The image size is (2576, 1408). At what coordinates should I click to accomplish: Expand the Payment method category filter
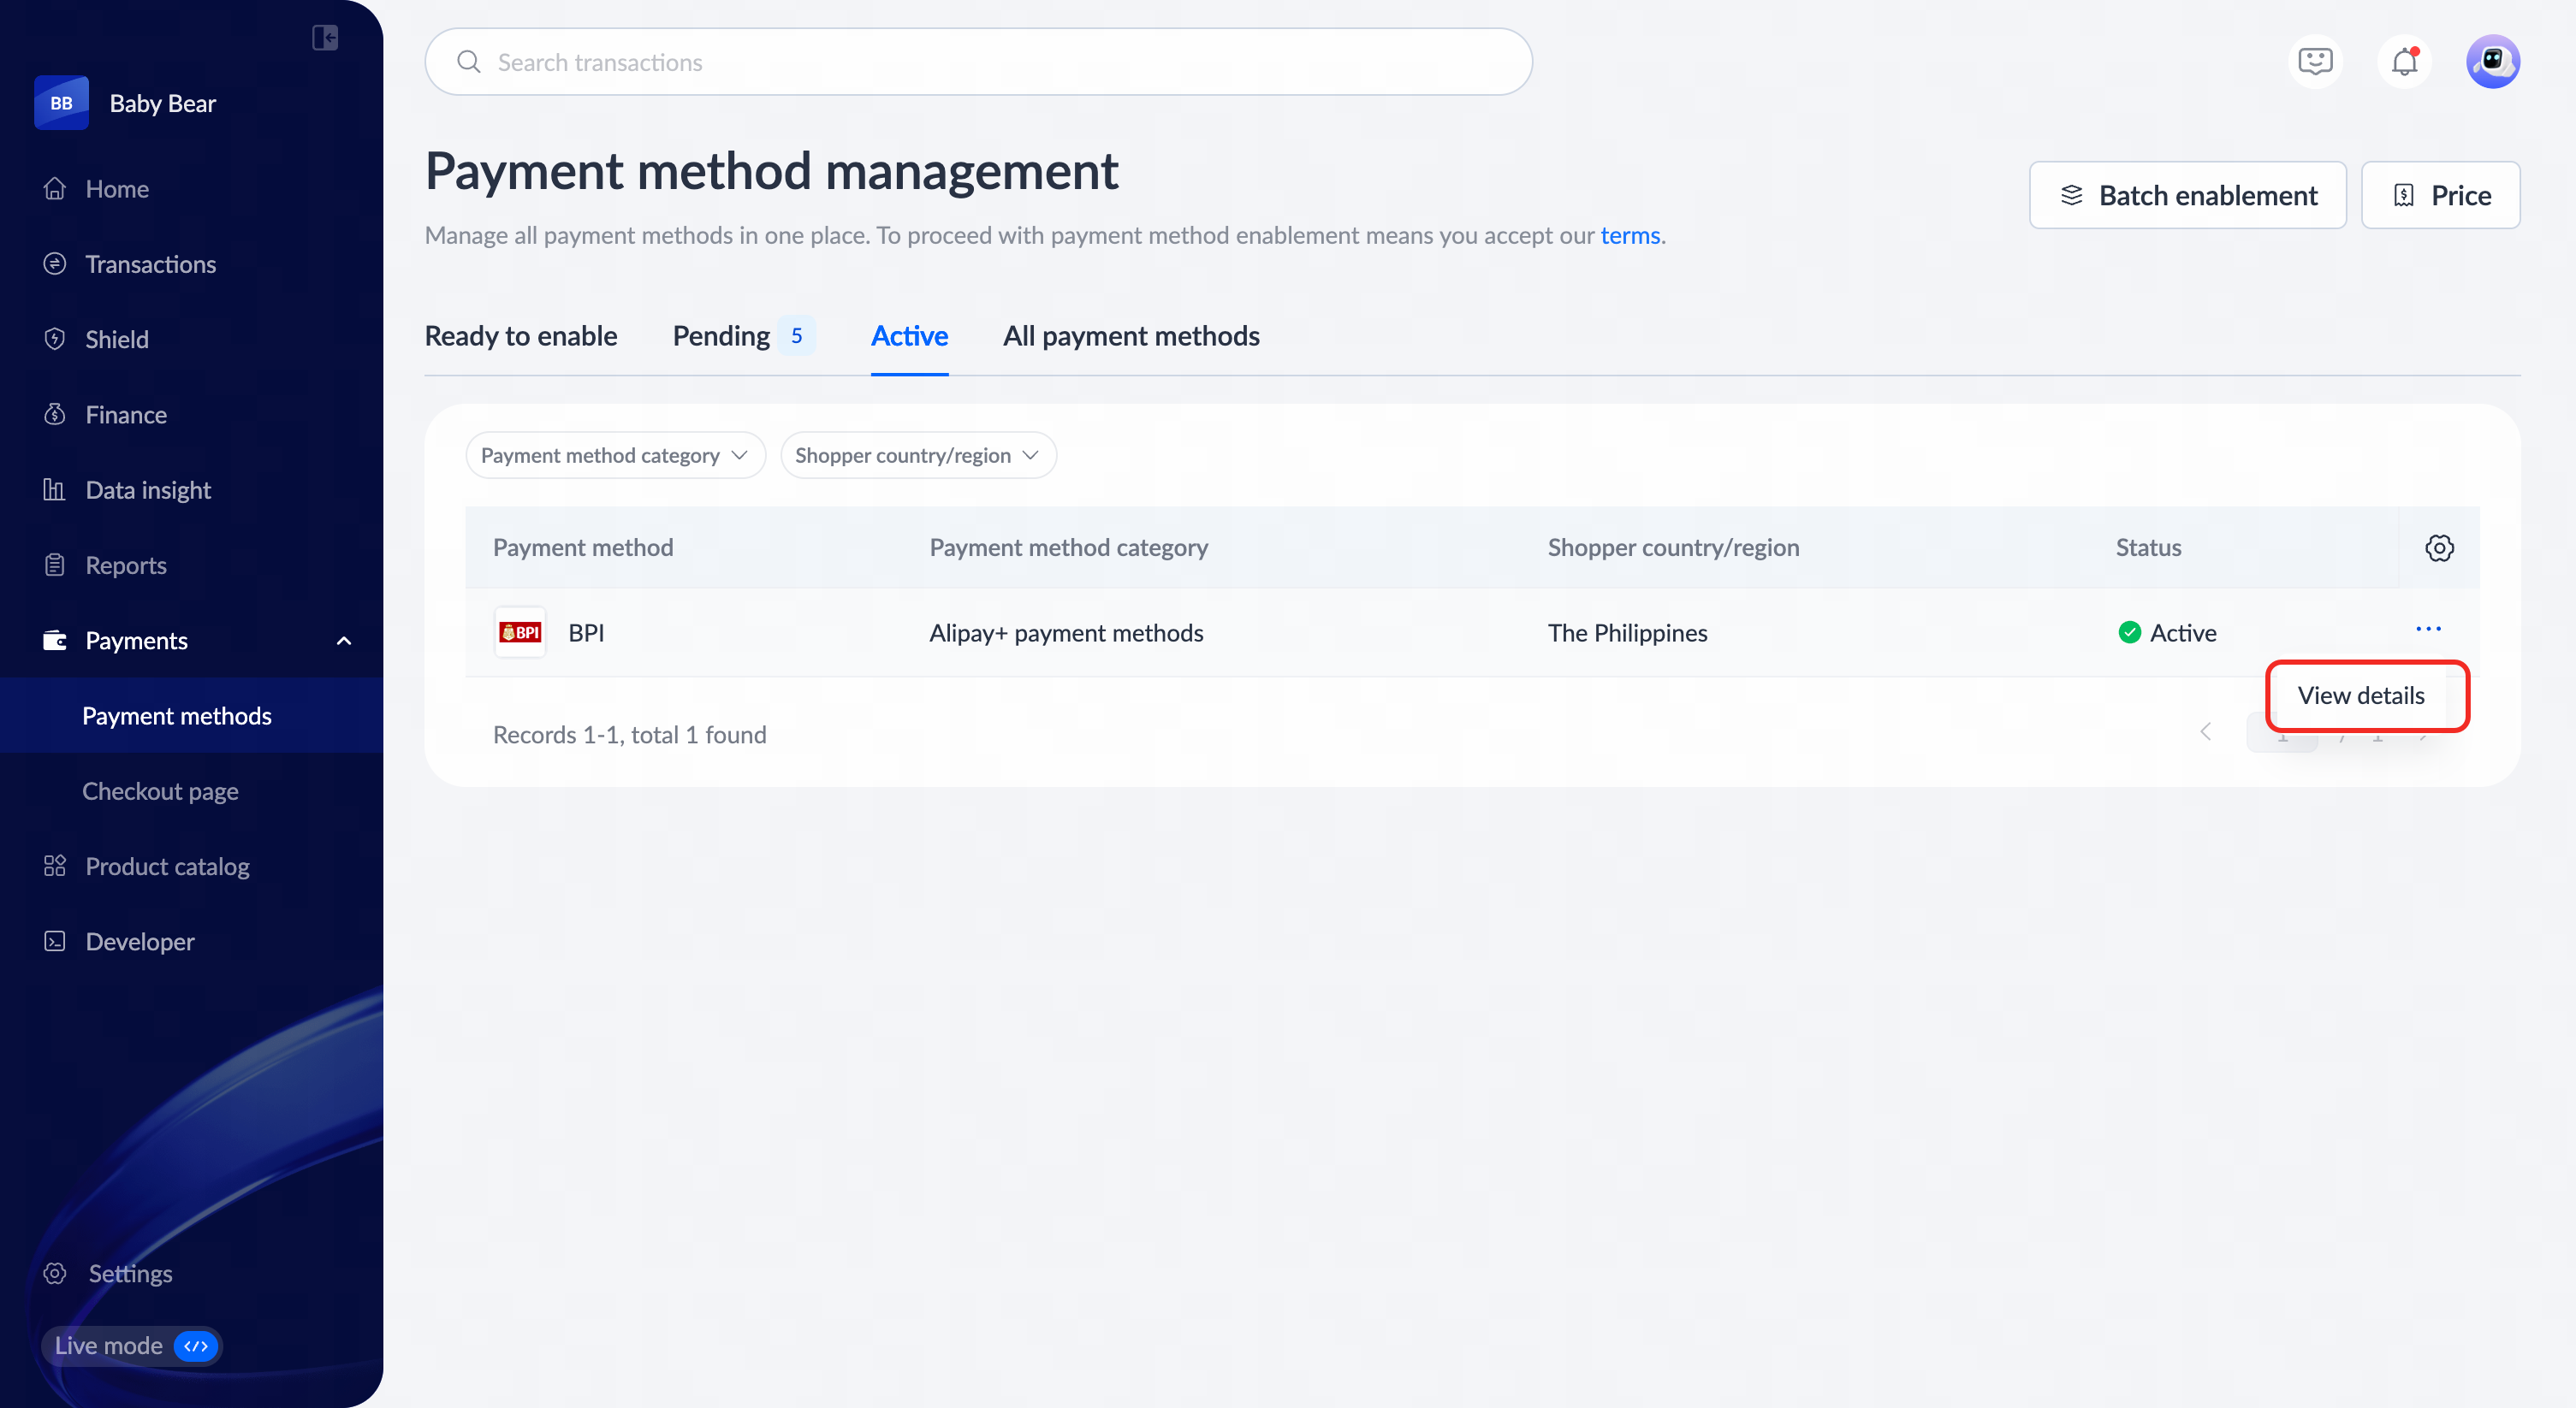click(x=615, y=456)
